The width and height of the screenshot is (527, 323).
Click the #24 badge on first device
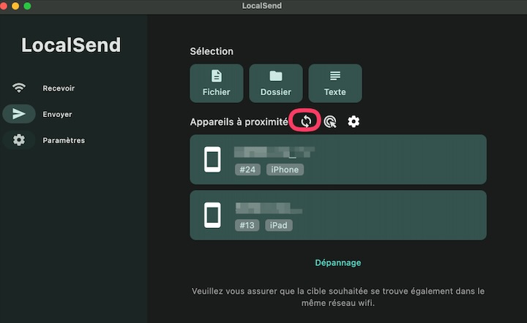(247, 170)
